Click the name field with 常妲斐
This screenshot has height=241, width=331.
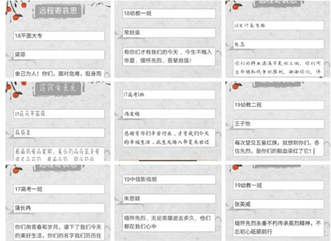click(x=169, y=32)
